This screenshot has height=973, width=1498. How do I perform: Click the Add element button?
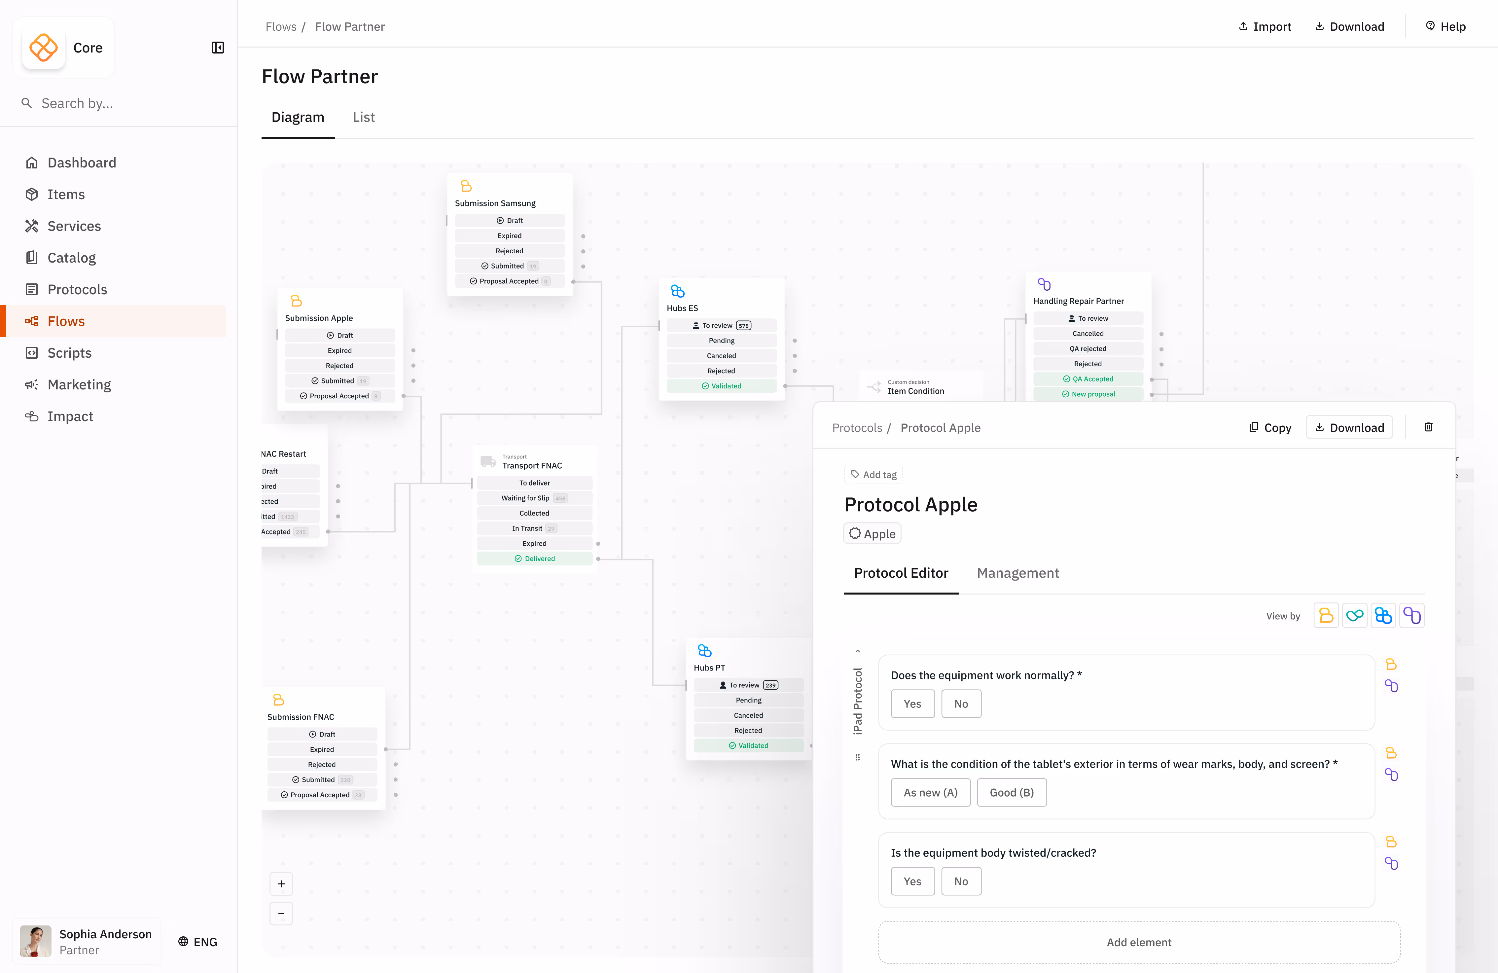click(1139, 942)
